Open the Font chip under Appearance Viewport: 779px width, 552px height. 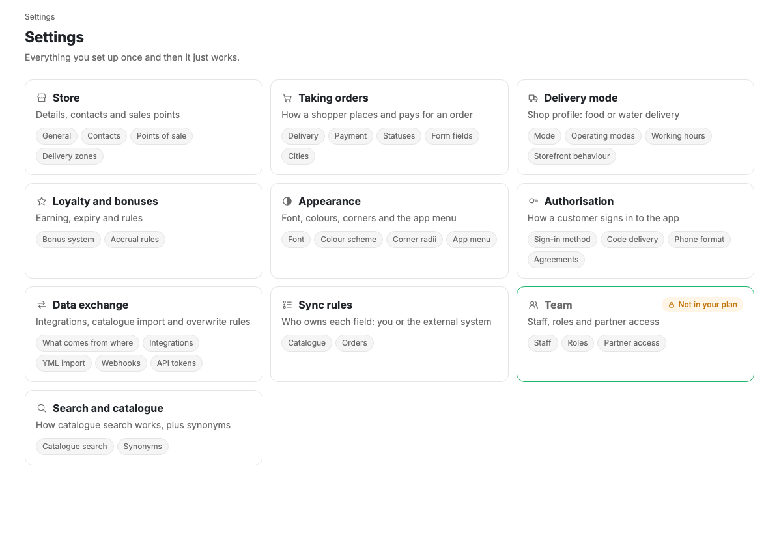296,240
